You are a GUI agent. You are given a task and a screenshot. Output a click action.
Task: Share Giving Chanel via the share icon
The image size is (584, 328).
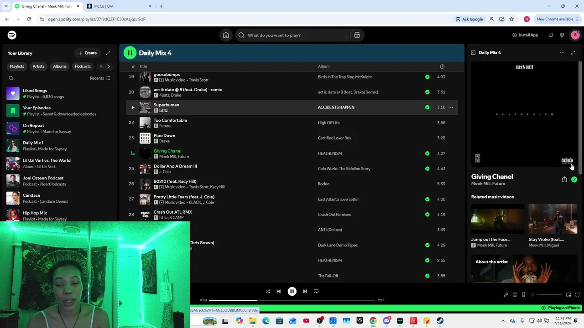564,179
